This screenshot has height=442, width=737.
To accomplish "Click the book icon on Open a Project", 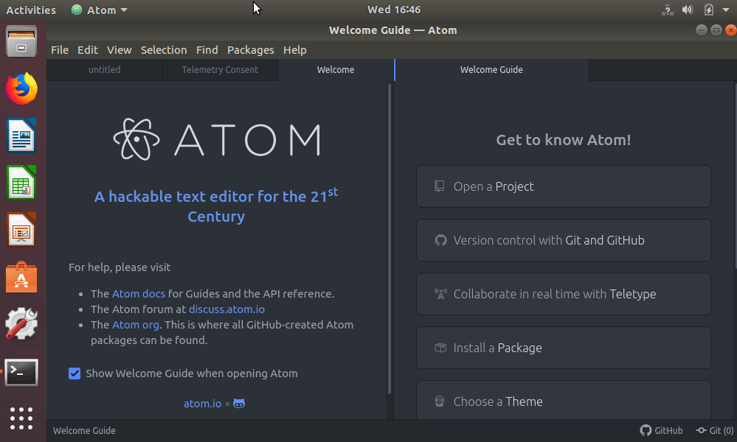I will 440,186.
